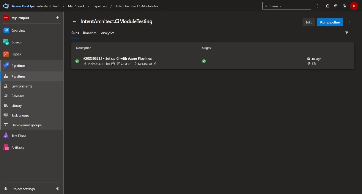Viewport: 362px width, 194px height.
Task: Open Library in the sidebar
Action: click(32, 106)
